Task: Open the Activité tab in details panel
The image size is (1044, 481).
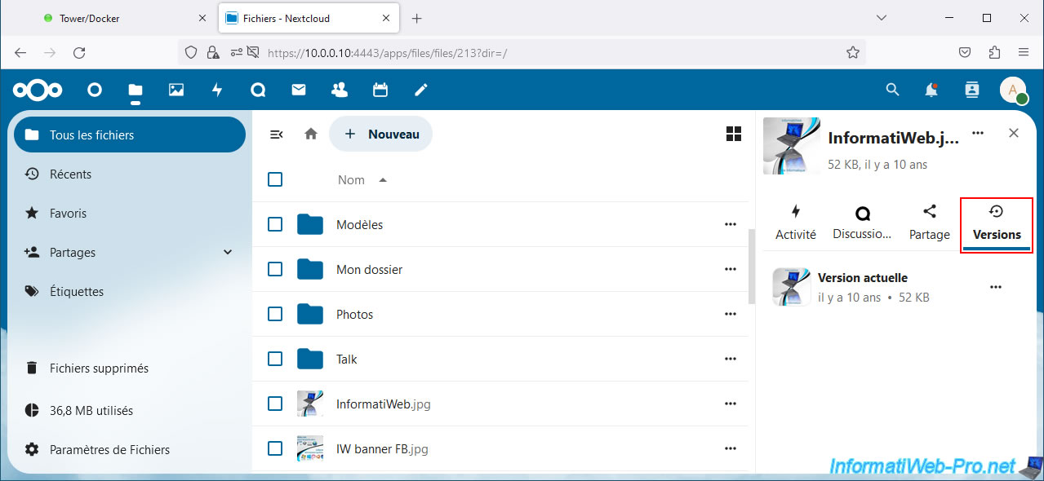Action: click(796, 223)
